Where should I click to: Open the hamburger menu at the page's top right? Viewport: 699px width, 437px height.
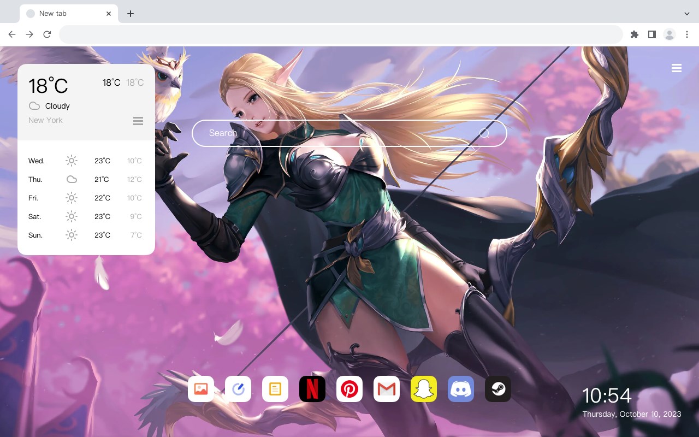(x=677, y=68)
